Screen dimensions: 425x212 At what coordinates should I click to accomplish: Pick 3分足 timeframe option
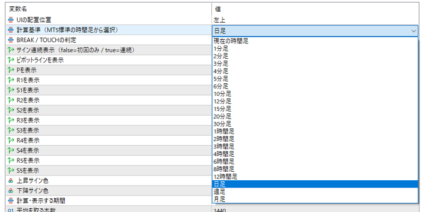(x=315, y=64)
